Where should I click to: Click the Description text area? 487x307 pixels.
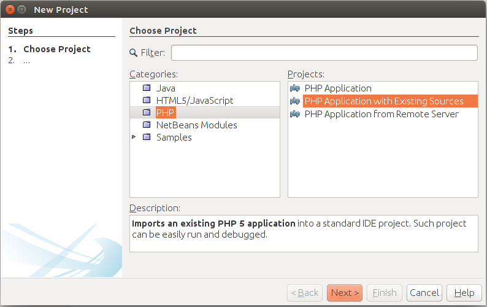(304, 233)
